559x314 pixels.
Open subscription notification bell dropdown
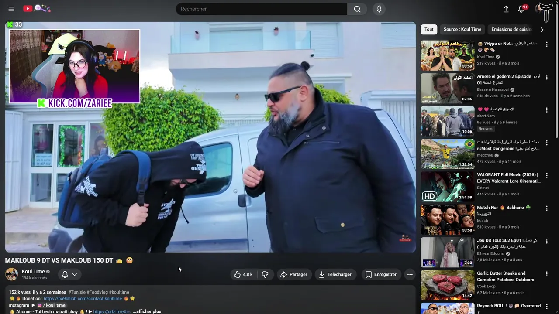point(69,274)
